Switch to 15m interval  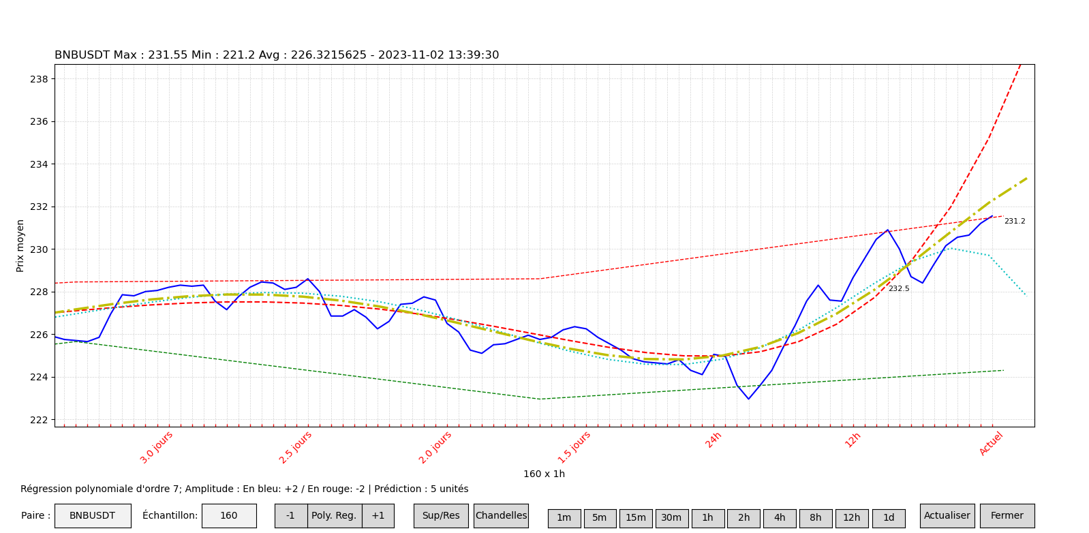click(636, 518)
